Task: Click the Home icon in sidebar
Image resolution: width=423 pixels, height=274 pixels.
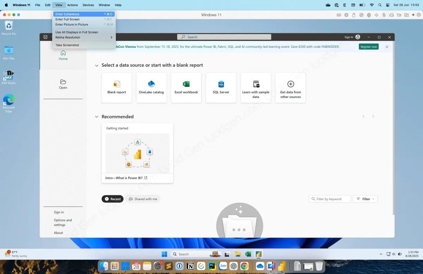Action: coord(63,53)
